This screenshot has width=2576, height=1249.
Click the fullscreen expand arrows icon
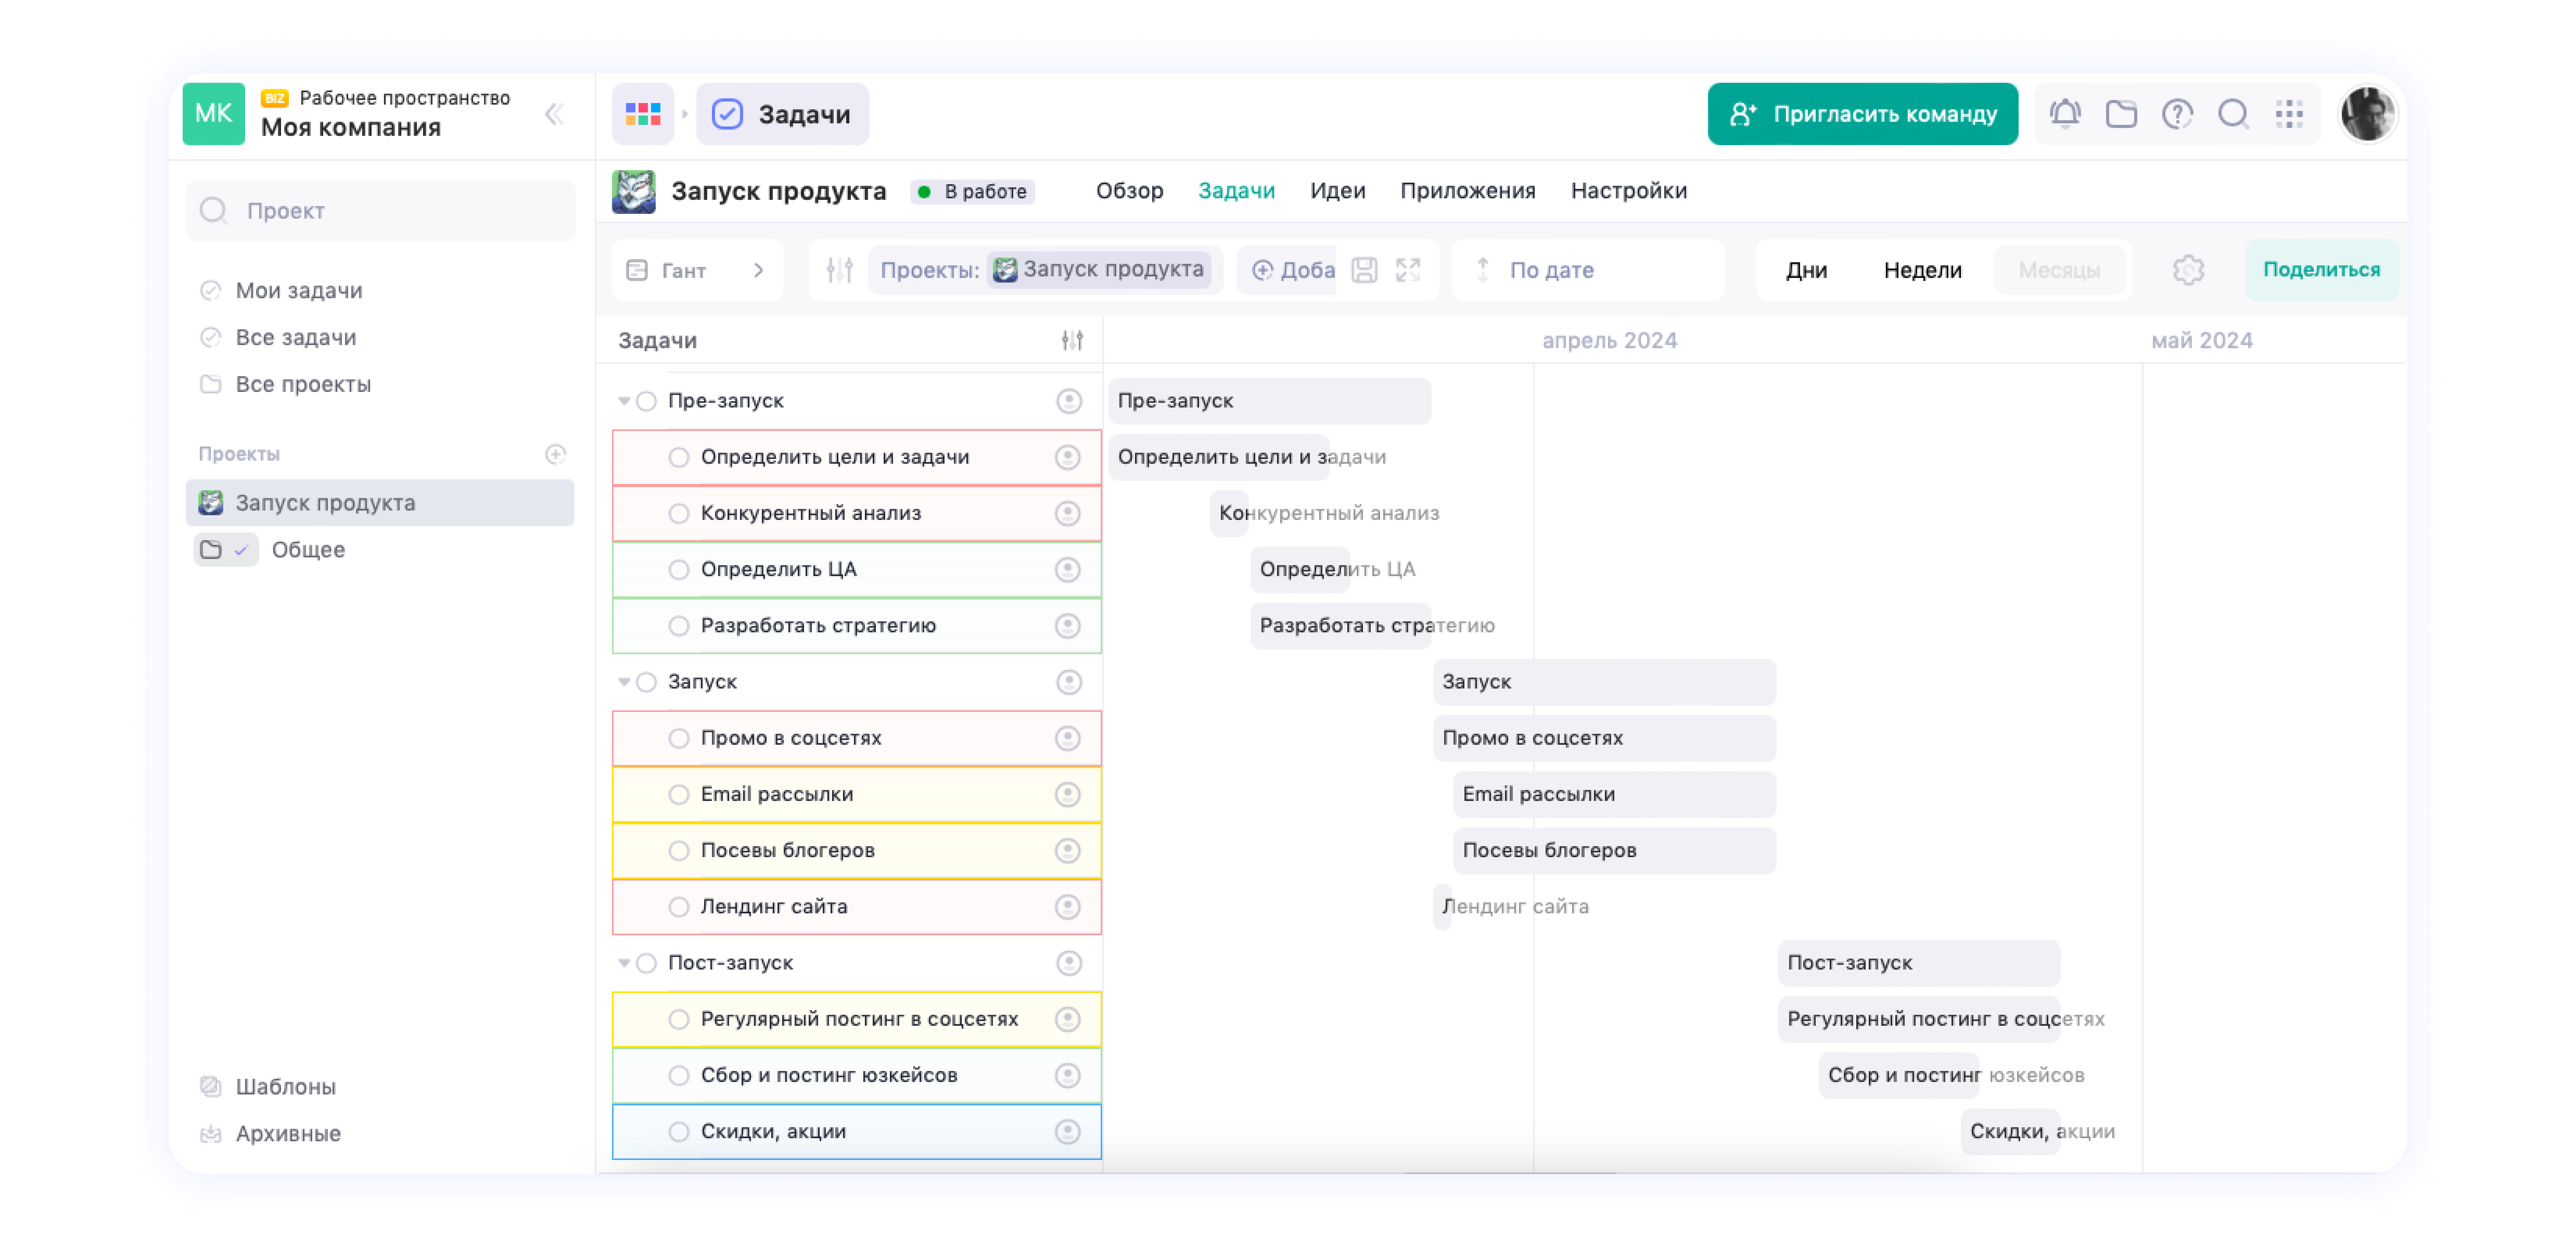tap(1408, 270)
